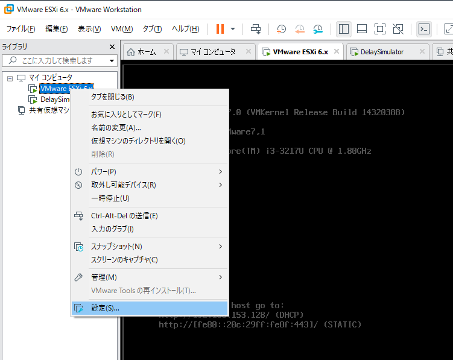Toggle the thumbnail bar view icon
This screenshot has width=453, height=360.
[x=362, y=29]
